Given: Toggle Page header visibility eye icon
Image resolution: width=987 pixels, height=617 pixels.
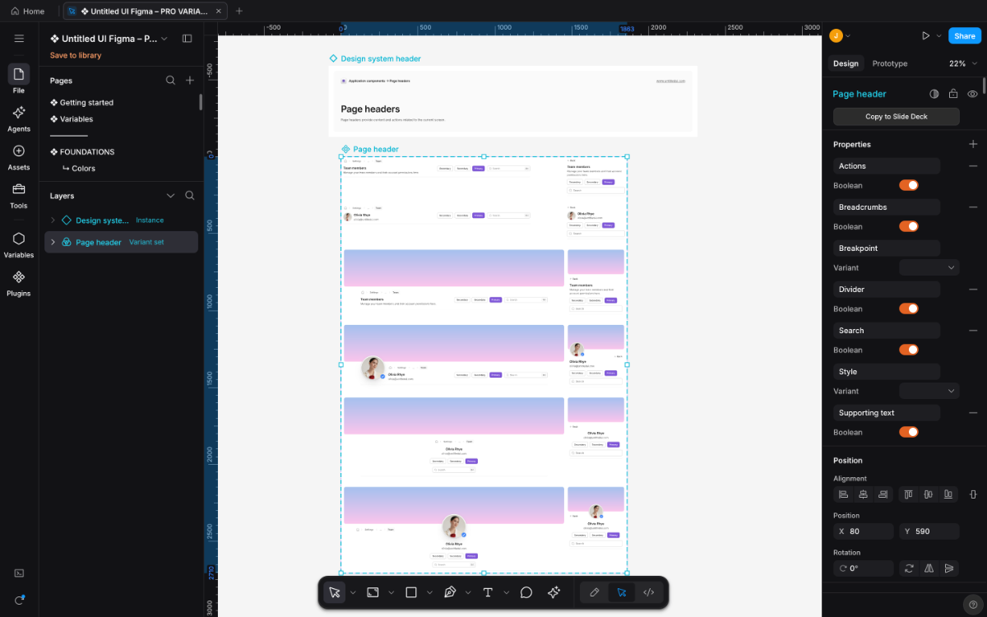Looking at the screenshot, I should pos(973,94).
